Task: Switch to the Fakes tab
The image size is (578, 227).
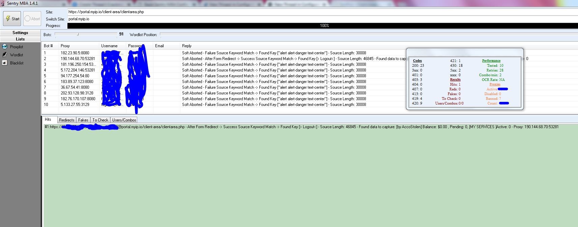Action: coord(83,120)
